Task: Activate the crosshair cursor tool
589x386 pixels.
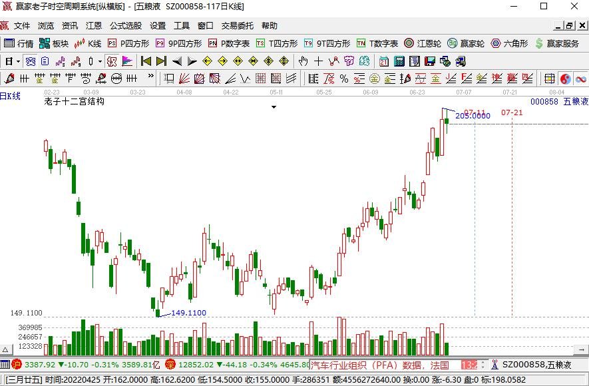Action: pyautogui.click(x=318, y=61)
